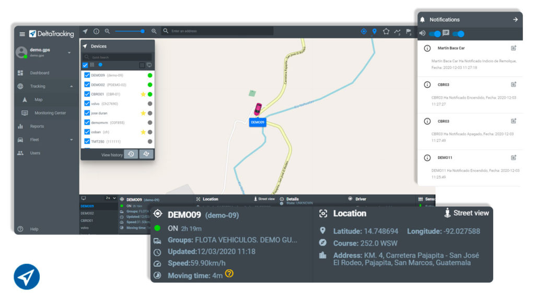The width and height of the screenshot is (535, 301).
Task: Click the map zoom slider handle
Action: point(143,31)
